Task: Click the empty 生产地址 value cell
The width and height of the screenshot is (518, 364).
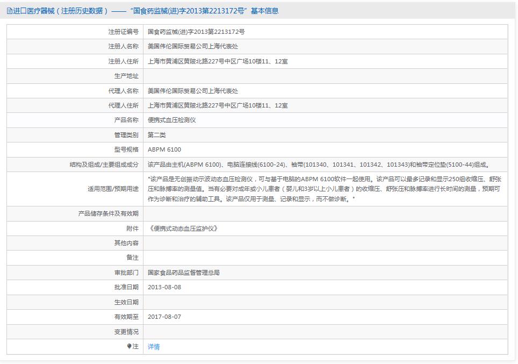Action: pyautogui.click(x=325, y=76)
